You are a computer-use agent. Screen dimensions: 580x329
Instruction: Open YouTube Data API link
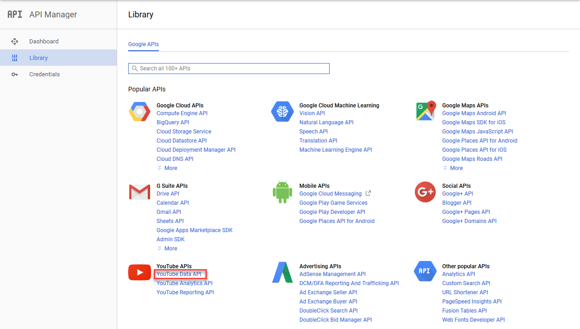point(179,274)
